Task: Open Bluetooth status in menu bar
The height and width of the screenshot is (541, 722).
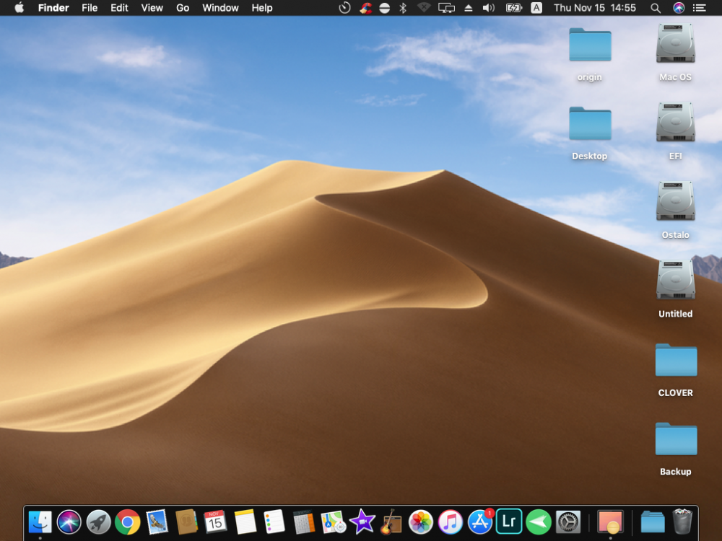Action: point(403,8)
